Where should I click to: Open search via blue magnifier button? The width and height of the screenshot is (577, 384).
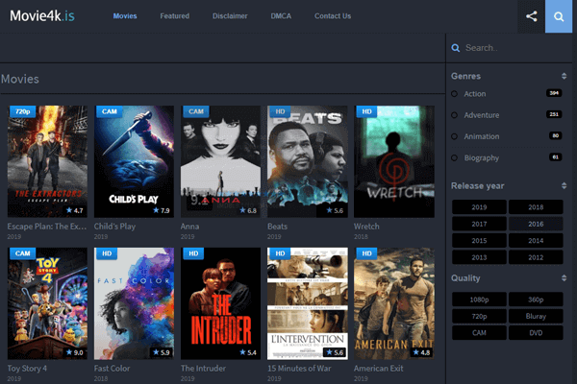[559, 16]
